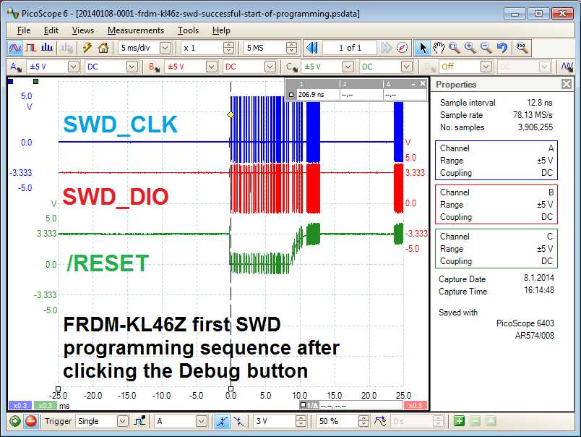Click the time ruler handle at -25.0
Screen dimensions: 581x437
point(59,389)
